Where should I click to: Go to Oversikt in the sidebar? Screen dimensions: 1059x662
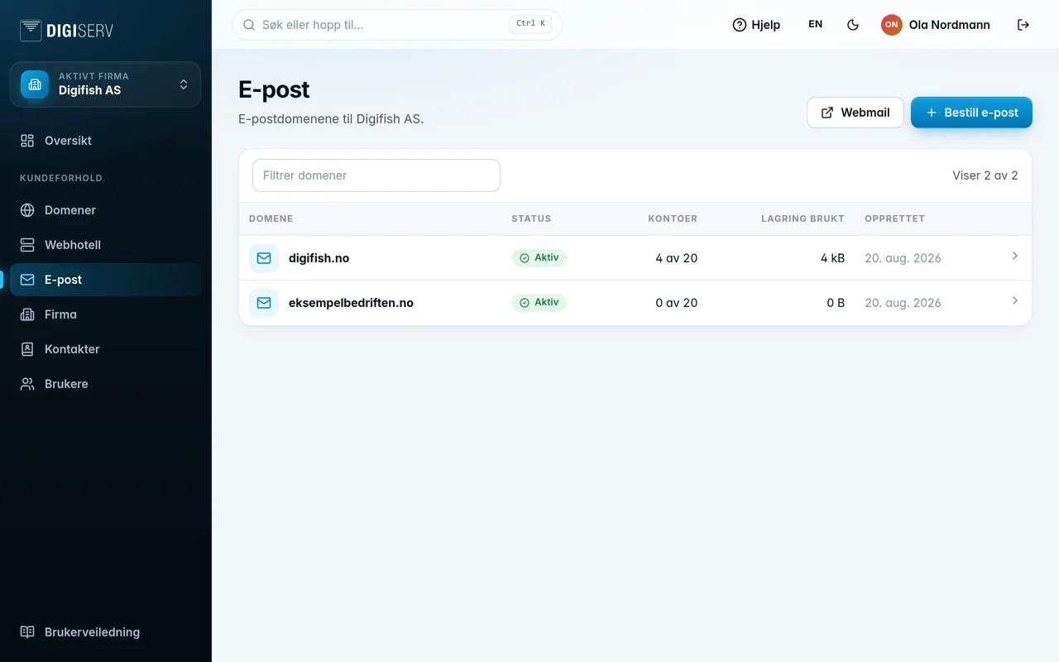(105, 141)
